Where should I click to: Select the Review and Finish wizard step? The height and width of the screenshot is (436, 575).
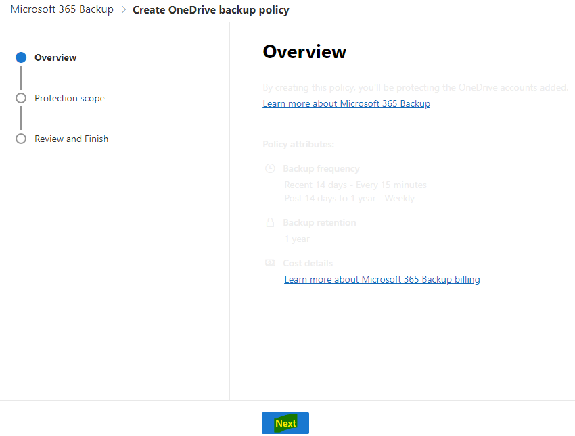(71, 139)
